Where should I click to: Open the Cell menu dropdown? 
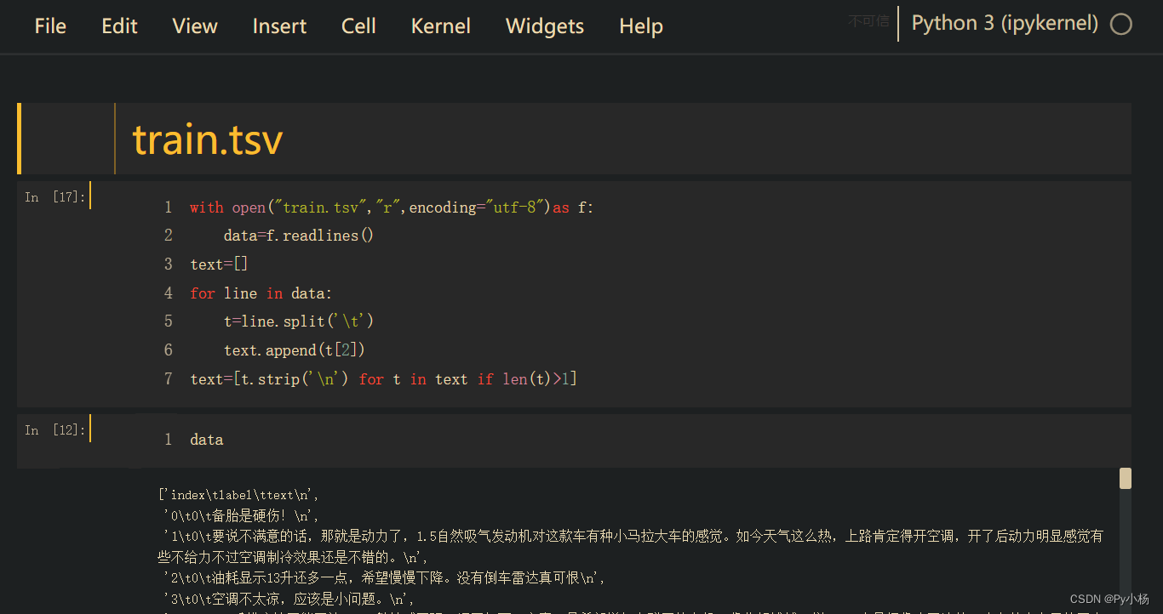coord(358,26)
